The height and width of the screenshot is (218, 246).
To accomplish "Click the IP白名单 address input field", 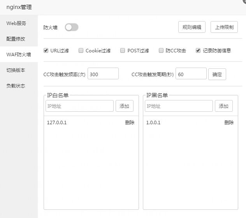I will tap(79, 106).
